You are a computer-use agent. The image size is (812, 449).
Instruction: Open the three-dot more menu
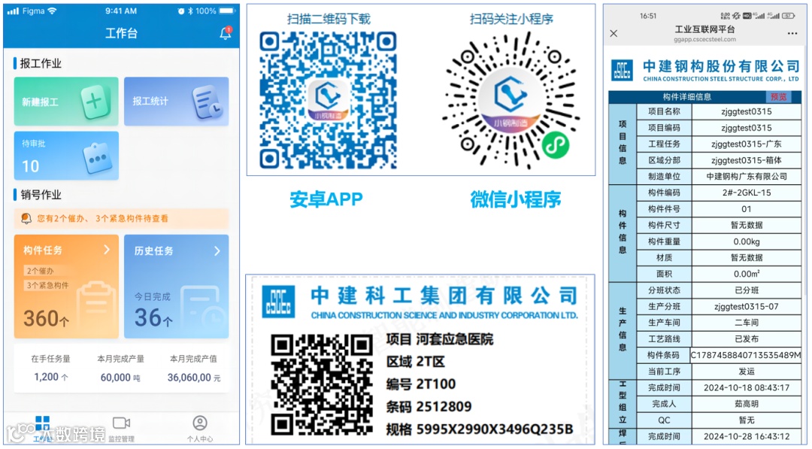pyautogui.click(x=792, y=34)
